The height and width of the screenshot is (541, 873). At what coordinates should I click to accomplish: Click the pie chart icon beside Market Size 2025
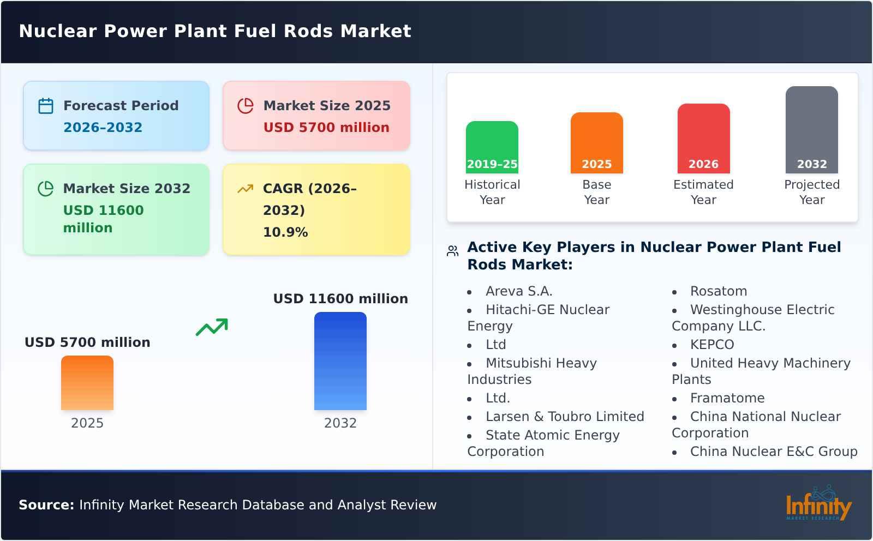click(x=246, y=106)
